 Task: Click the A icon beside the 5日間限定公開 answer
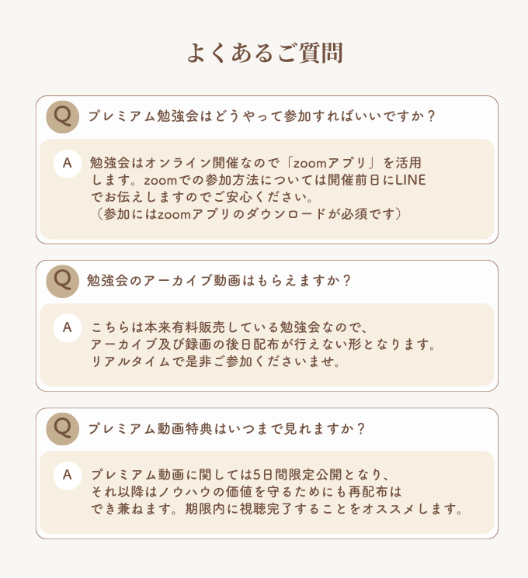pos(68,475)
